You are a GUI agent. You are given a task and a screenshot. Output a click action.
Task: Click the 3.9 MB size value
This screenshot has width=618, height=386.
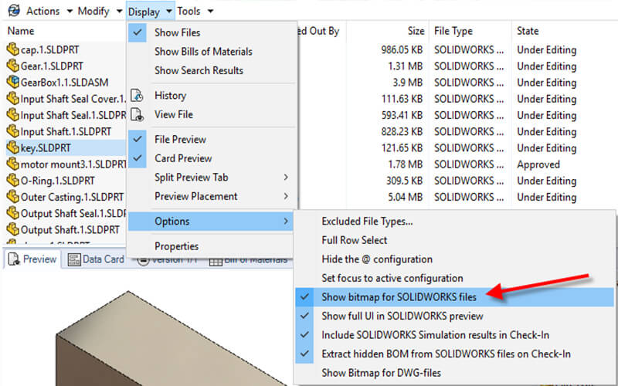click(408, 83)
